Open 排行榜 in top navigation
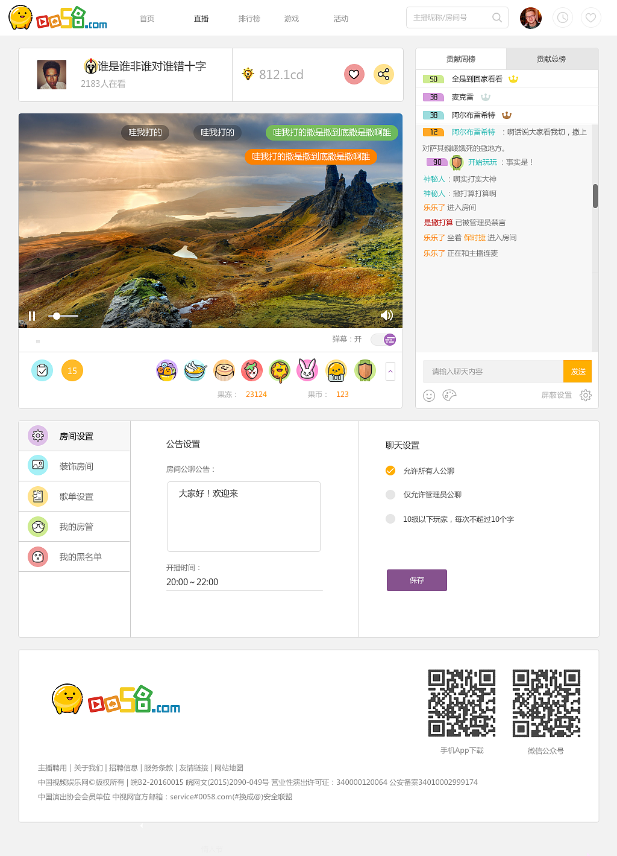The width and height of the screenshot is (617, 856). [249, 19]
